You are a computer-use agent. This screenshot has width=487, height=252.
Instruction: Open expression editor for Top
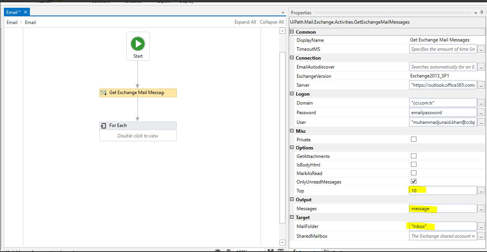tap(481, 190)
